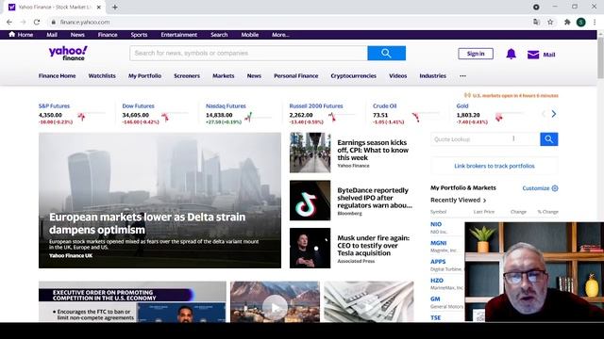
Task: Open the Cryptocurrencies tab
Action: 353,75
